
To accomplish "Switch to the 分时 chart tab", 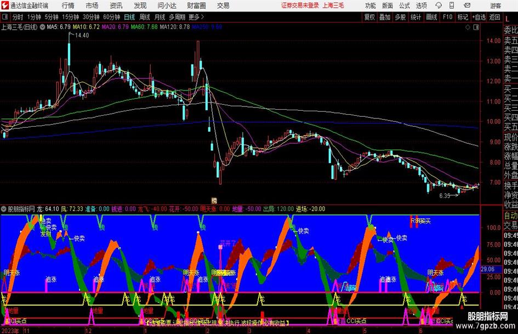I will click(x=18, y=17).
